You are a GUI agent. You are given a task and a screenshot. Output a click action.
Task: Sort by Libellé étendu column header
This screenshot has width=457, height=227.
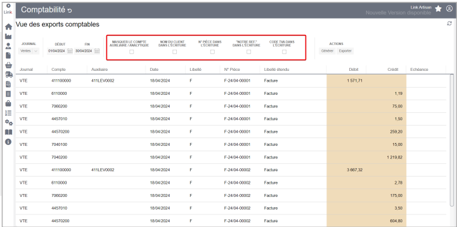[277, 70]
